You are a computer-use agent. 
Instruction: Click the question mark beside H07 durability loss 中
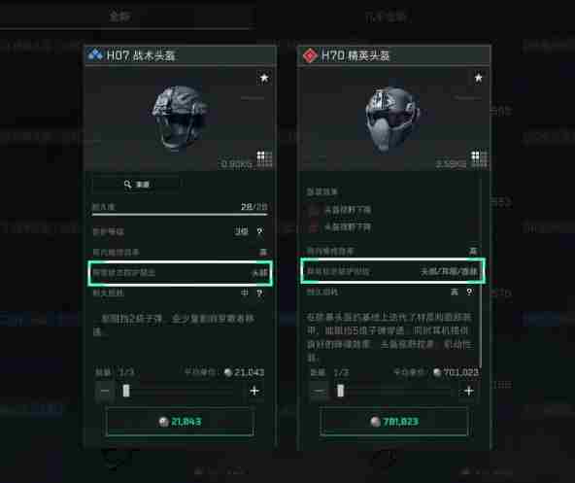tap(259, 293)
